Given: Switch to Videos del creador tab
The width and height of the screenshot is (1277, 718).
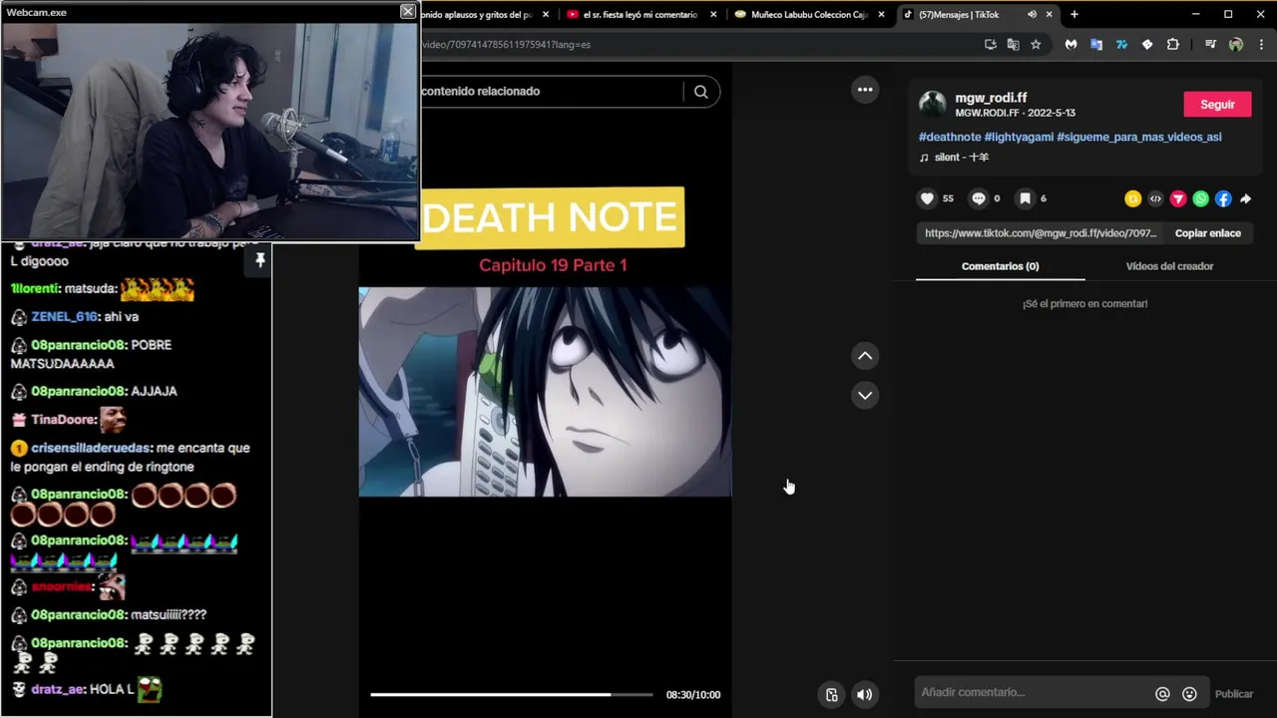Looking at the screenshot, I should 1169,266.
